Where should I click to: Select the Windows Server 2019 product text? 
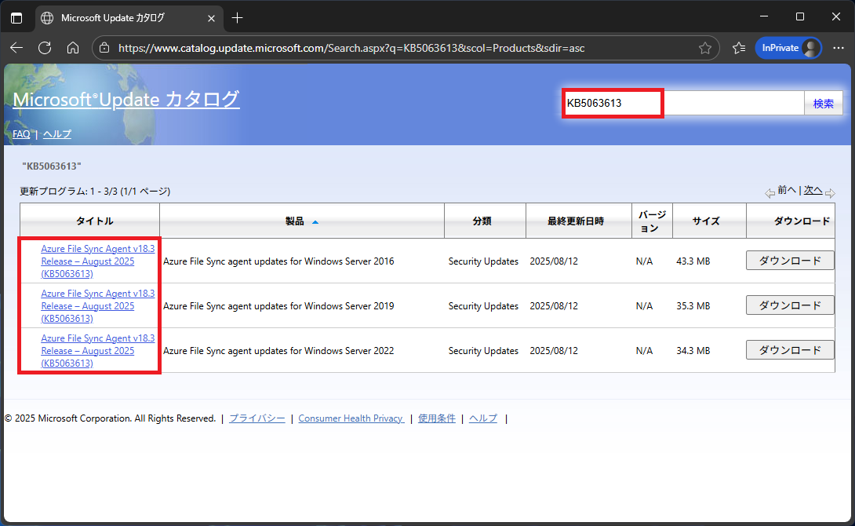click(x=278, y=306)
